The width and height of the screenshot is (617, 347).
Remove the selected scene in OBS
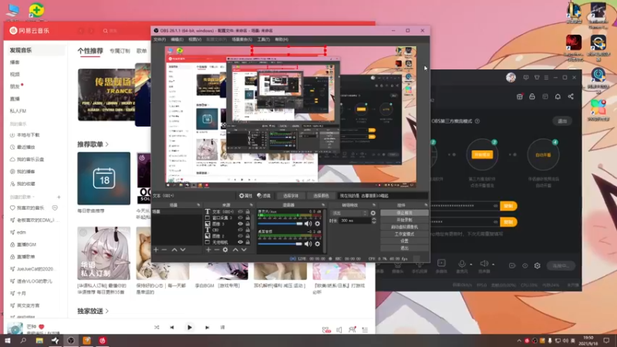[164, 250]
